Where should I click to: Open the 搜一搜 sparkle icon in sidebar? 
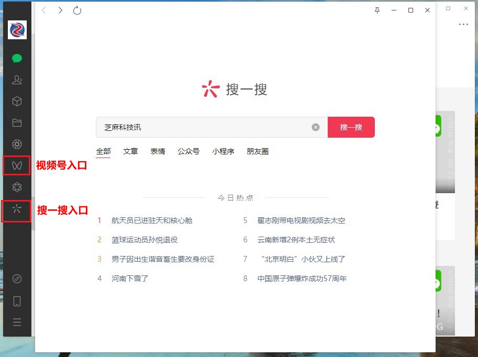click(x=16, y=211)
